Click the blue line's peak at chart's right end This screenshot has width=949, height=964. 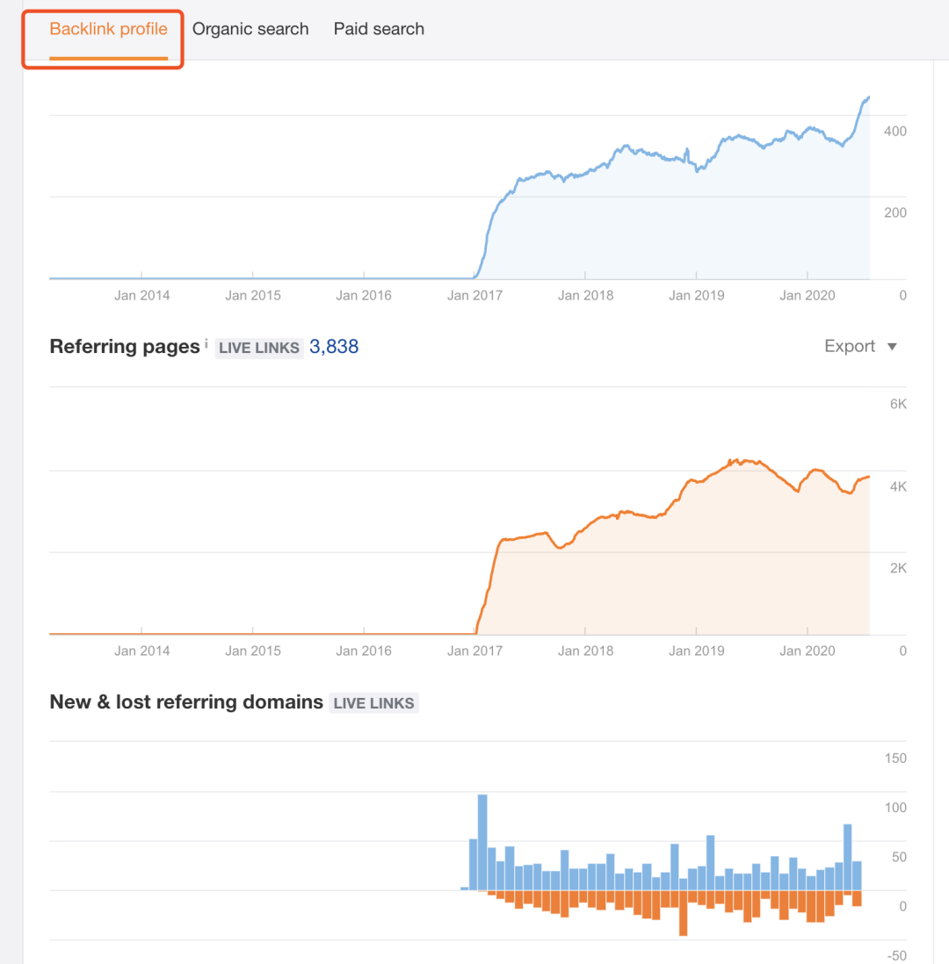[868, 97]
